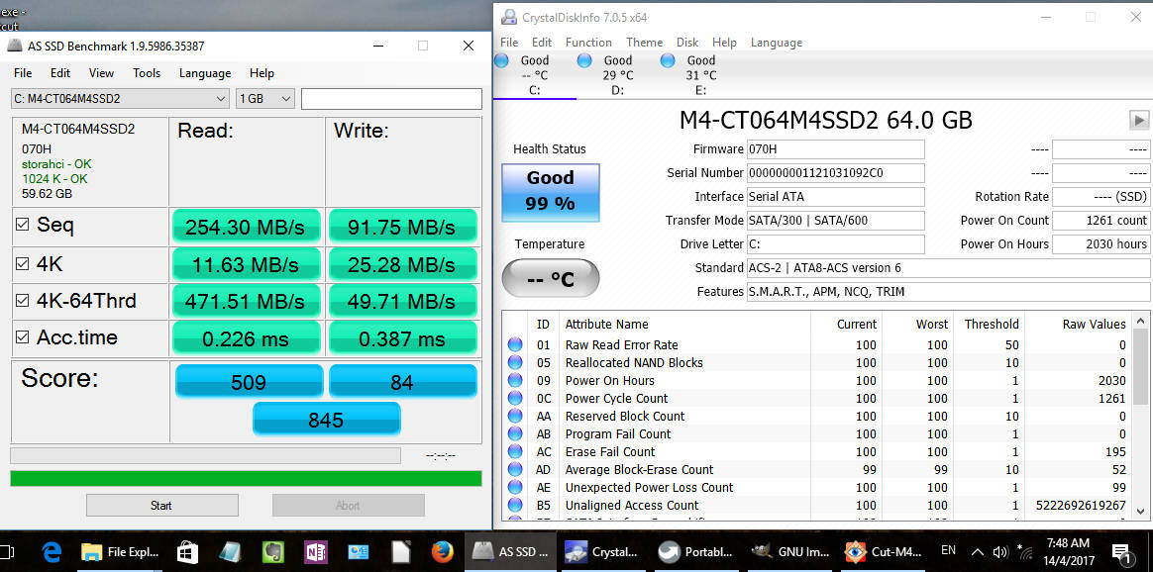Toggle the Acc.time benchmark checkbox
The width and height of the screenshot is (1153, 572).
click(x=23, y=337)
